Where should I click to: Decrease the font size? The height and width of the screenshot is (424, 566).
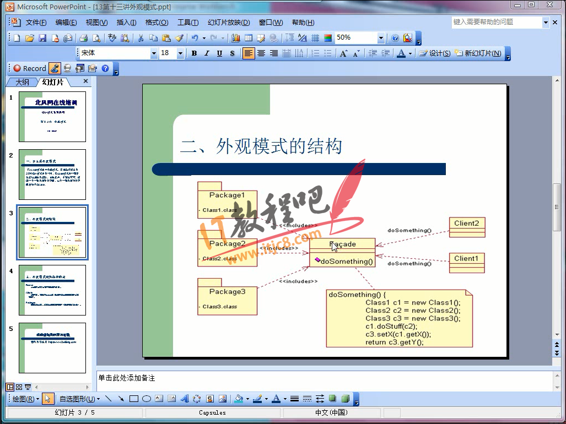coord(356,53)
